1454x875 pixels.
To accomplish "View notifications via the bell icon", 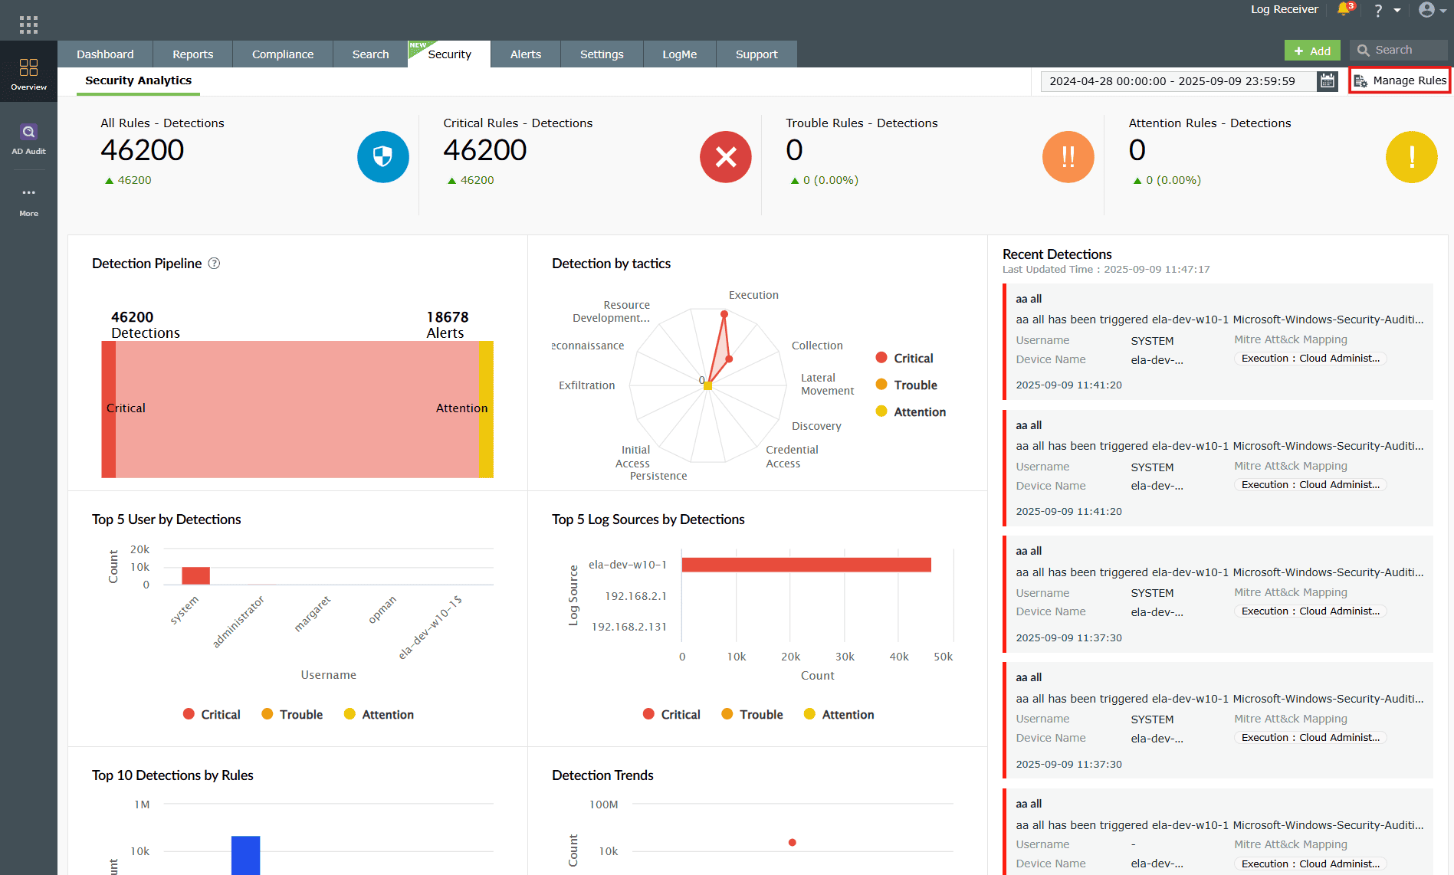I will point(1344,10).
